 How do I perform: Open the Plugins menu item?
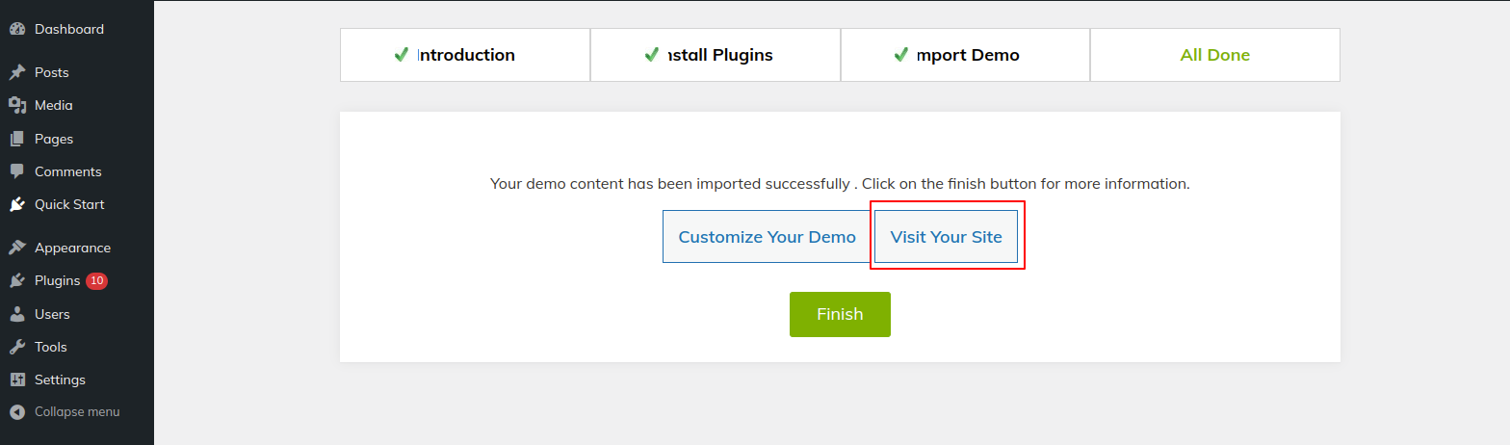(58, 281)
